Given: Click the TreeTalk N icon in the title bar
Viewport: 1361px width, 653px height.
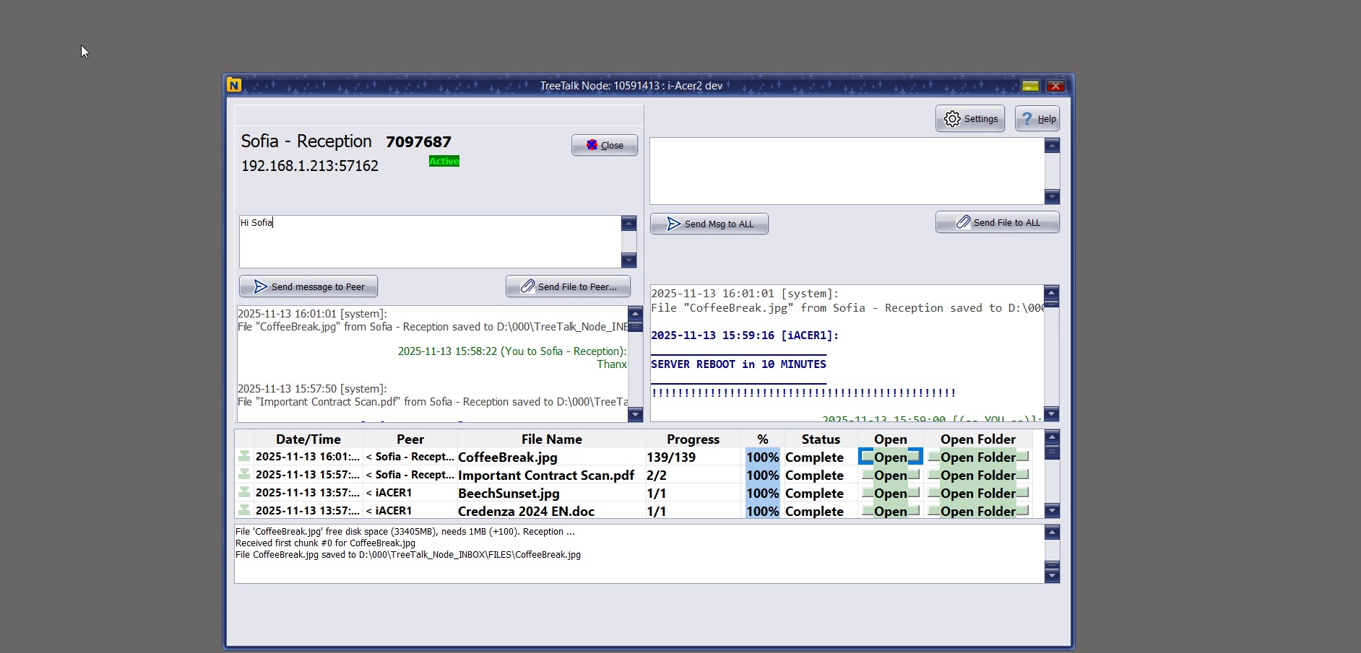Looking at the screenshot, I should pyautogui.click(x=235, y=84).
